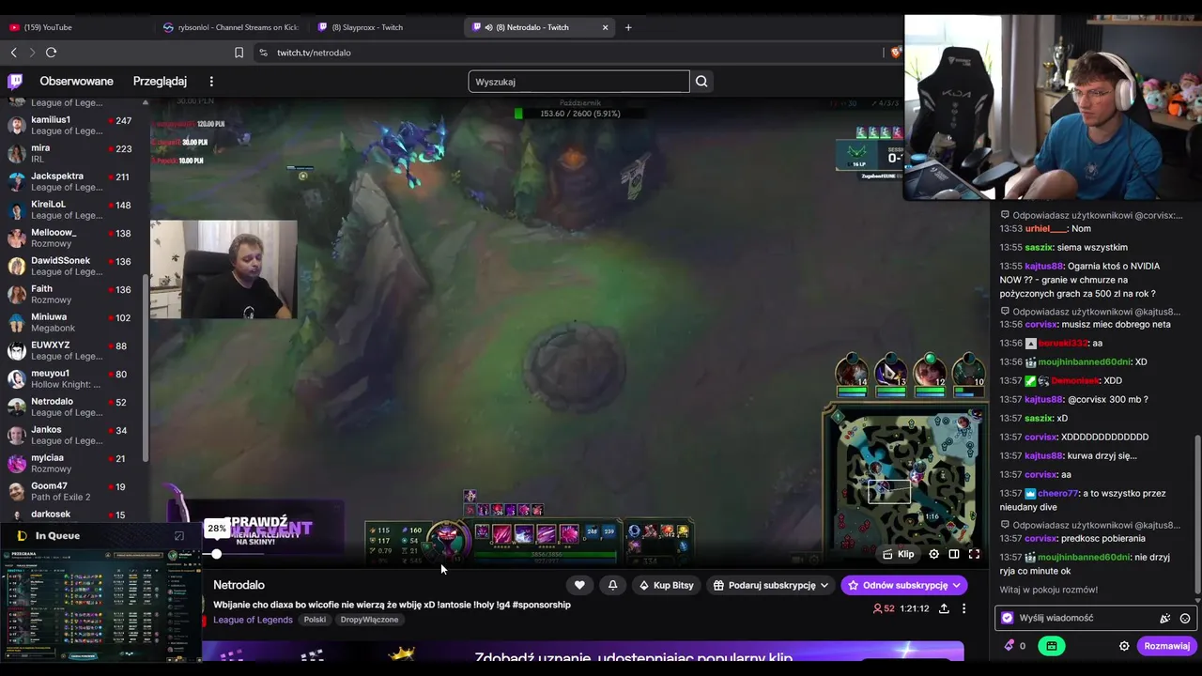
Task: Click the League of Legends category link
Action: tap(253, 620)
